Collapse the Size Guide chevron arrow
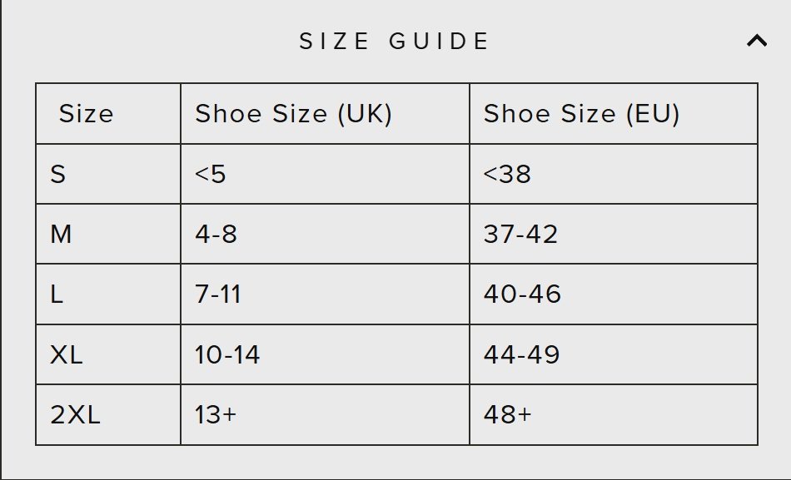 point(756,40)
